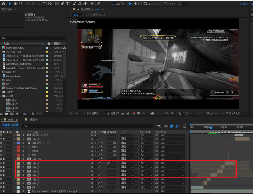Click the 名前 column header in Project panel
The width and height of the screenshot is (253, 194).
coord(6,44)
